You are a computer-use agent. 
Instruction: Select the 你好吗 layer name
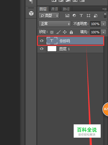65,41
